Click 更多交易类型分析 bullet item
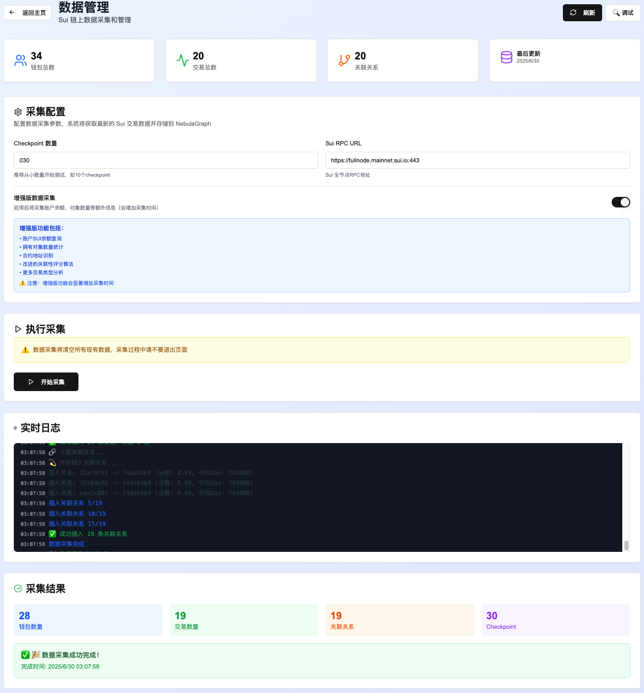Screen dimensions: 644x693 coord(41,273)
